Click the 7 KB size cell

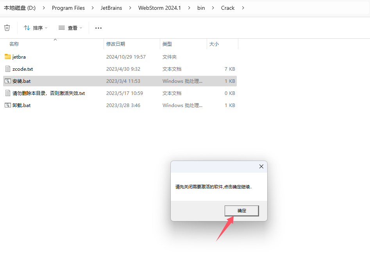click(x=230, y=69)
